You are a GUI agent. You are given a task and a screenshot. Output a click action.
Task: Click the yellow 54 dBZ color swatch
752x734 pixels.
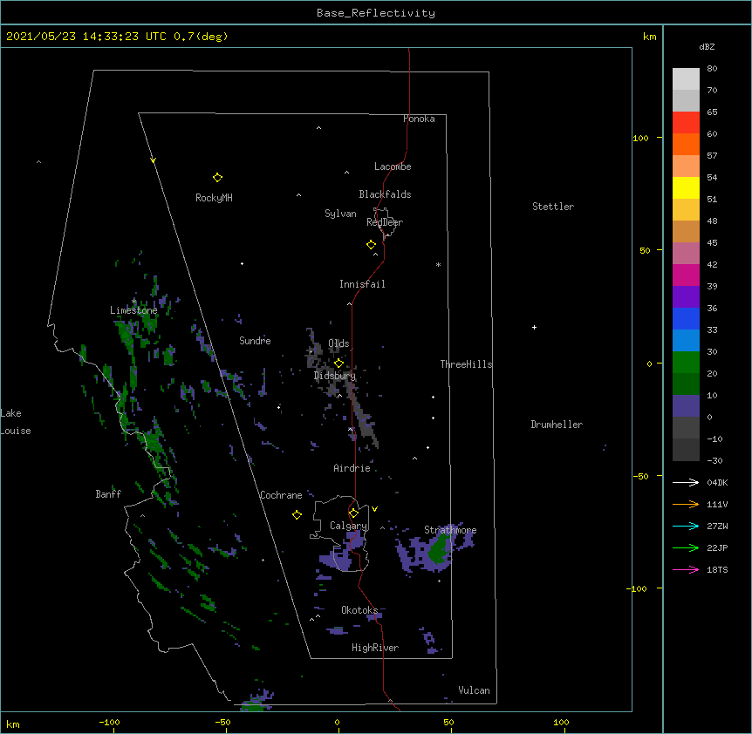pos(686,187)
